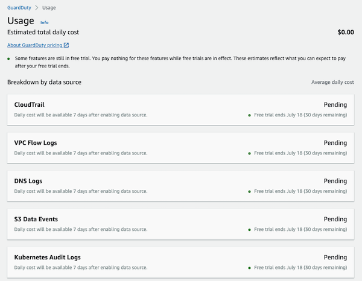
Task: Click the $0.00 total cost value
Action: tap(346, 32)
